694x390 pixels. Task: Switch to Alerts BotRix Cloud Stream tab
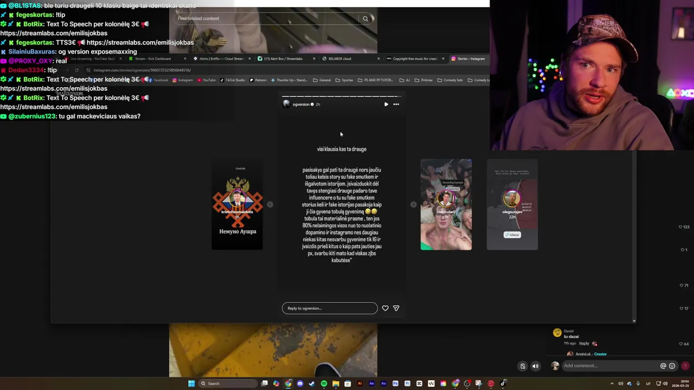(x=222, y=58)
